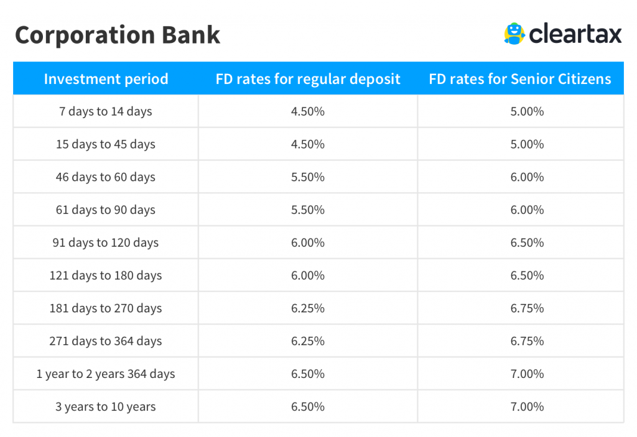
Task: Click the 1 year to 2 years 364 days cell
Action: (106, 374)
